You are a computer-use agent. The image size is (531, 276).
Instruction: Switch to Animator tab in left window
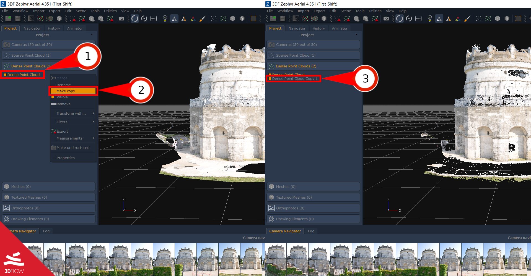point(75,28)
